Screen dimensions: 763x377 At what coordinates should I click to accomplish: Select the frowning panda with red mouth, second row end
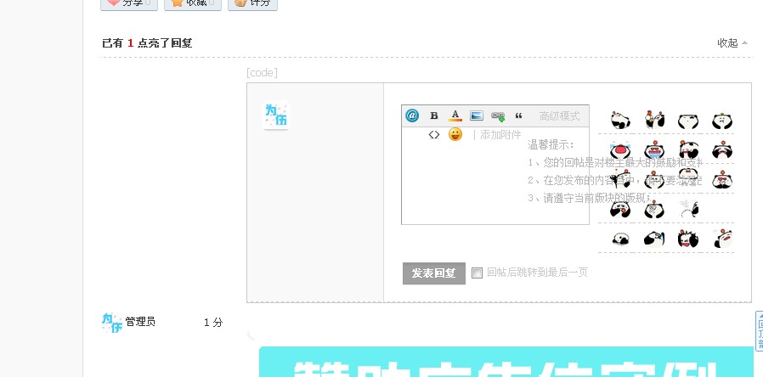722,149
